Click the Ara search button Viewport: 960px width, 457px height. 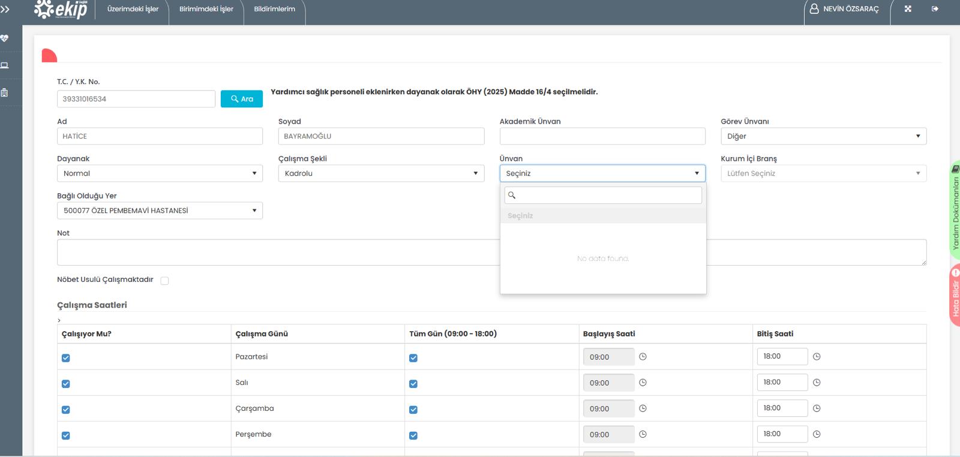click(x=242, y=99)
